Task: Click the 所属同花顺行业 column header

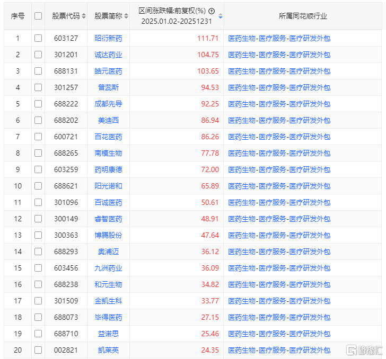Action: 303,16
